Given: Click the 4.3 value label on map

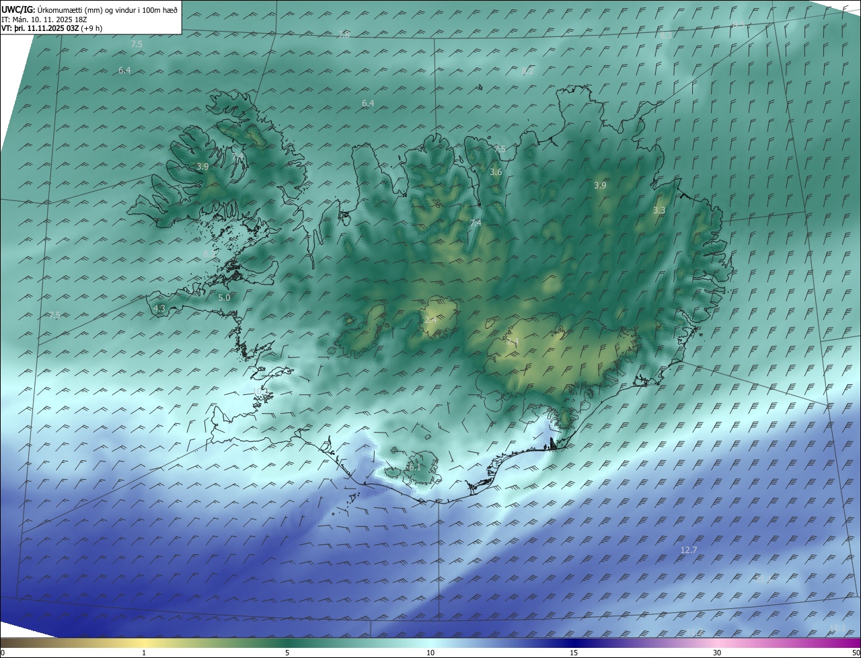Looking at the screenshot, I should [159, 309].
